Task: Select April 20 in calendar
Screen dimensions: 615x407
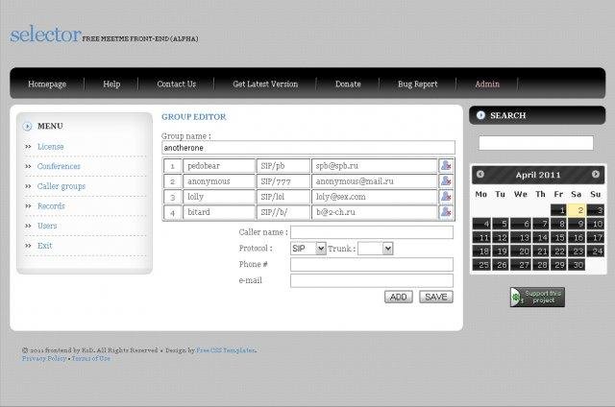Action: click(x=521, y=251)
